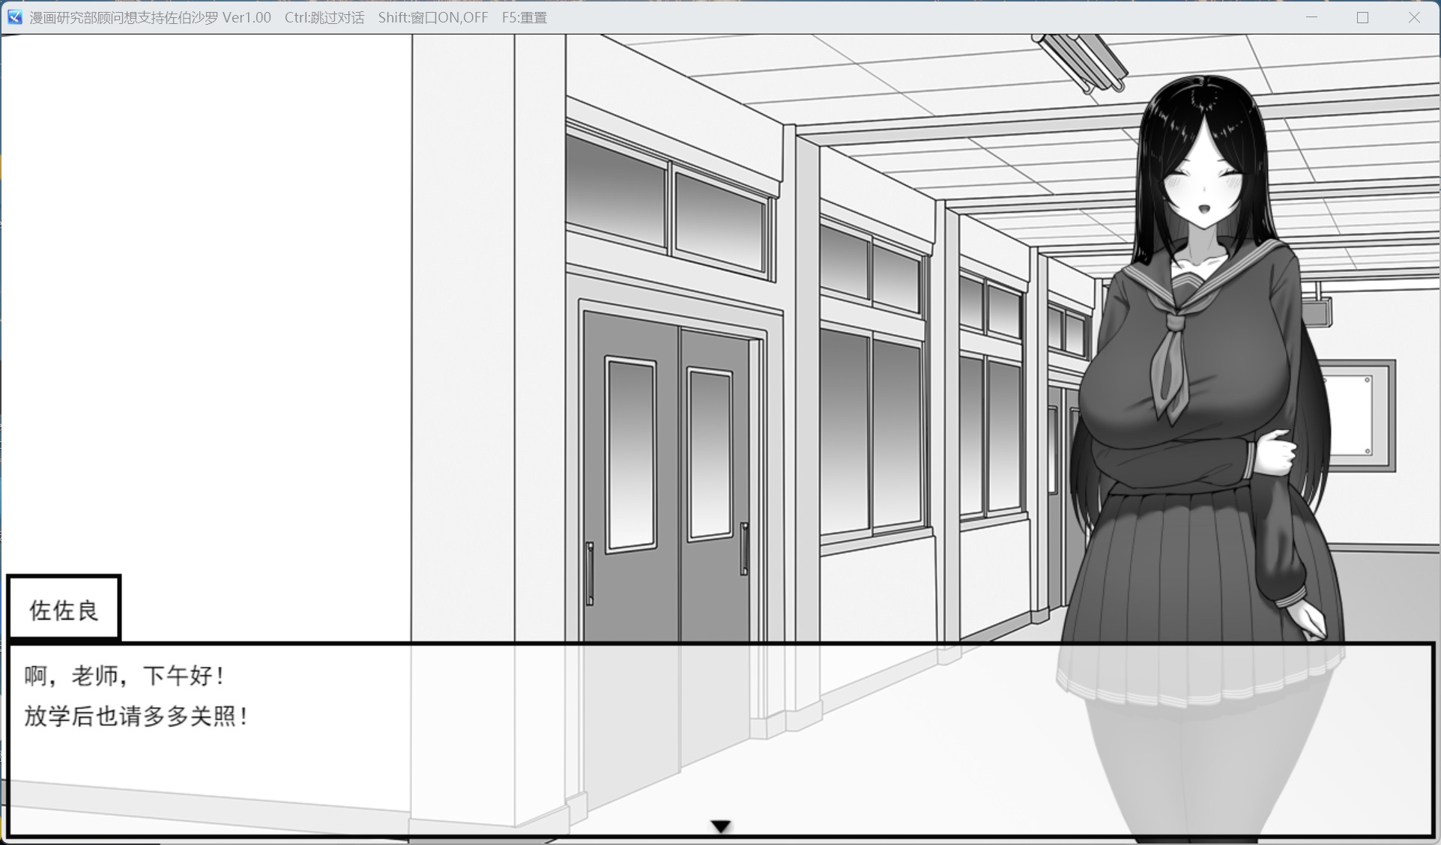The image size is (1441, 845).
Task: Maximize the game window
Action: point(1362,17)
